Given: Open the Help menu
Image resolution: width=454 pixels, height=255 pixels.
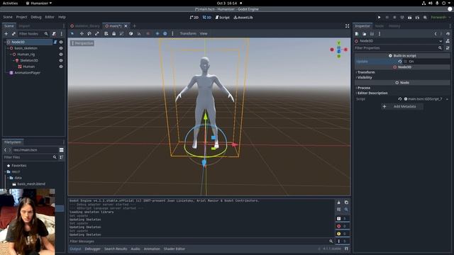Looking at the screenshot, I should (62, 17).
